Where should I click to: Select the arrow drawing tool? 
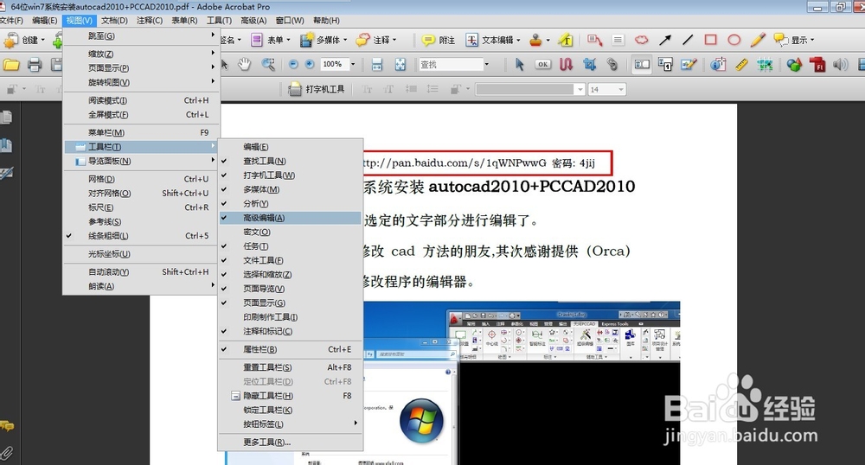point(664,40)
